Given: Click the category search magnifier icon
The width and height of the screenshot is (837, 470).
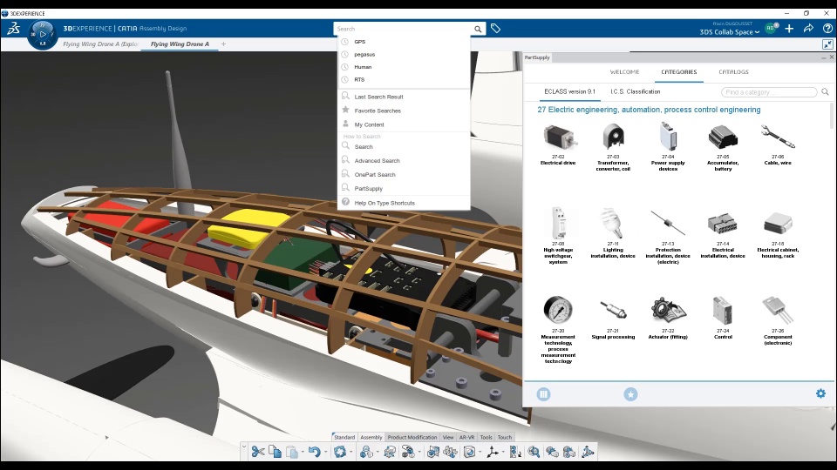Looking at the screenshot, I should (x=825, y=92).
